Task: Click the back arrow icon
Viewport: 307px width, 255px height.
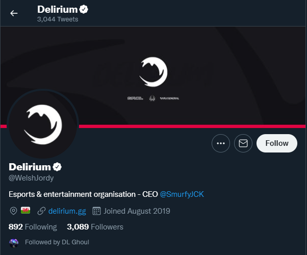Action: pyautogui.click(x=14, y=13)
